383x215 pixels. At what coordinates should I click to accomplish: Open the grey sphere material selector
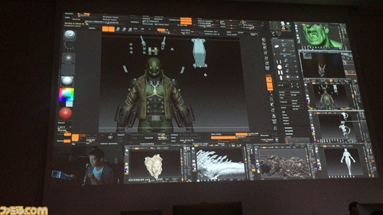tap(67, 81)
